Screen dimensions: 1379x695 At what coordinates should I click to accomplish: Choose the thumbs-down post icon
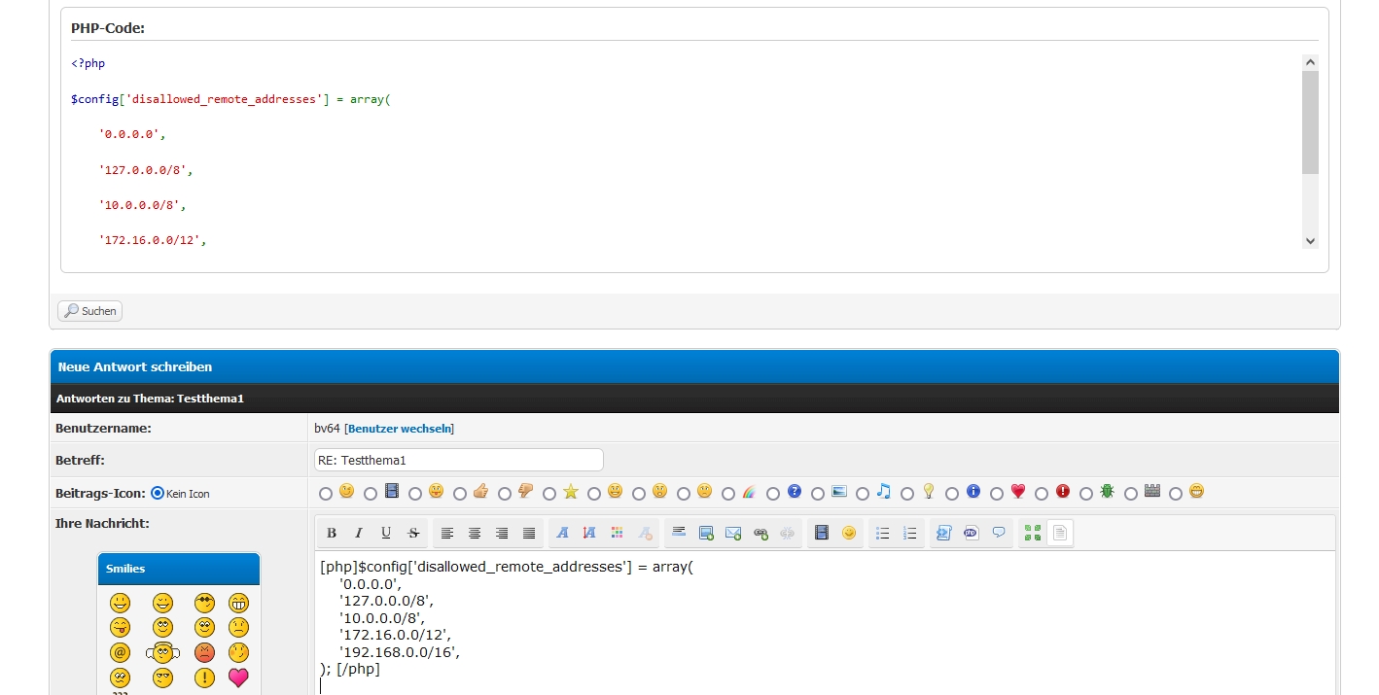point(525,491)
